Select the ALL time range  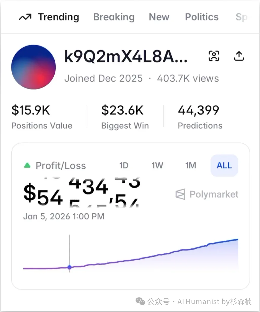coord(224,166)
